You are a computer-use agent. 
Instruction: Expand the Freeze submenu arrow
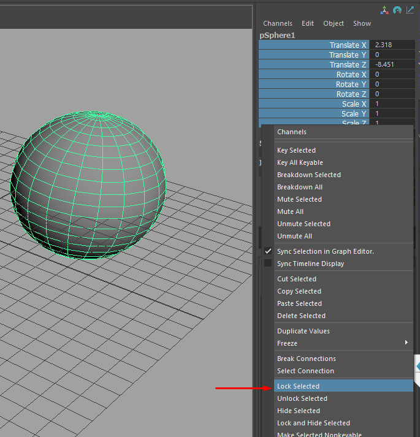(406, 343)
